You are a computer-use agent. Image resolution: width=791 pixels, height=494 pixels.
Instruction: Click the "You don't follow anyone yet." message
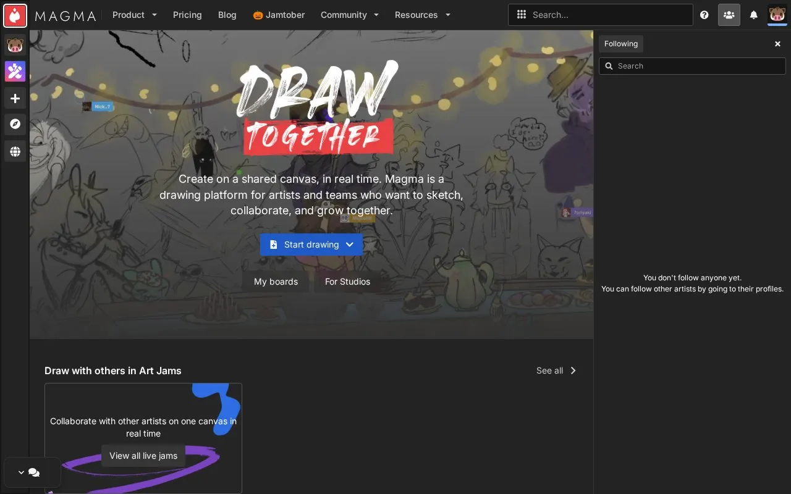pos(692,278)
